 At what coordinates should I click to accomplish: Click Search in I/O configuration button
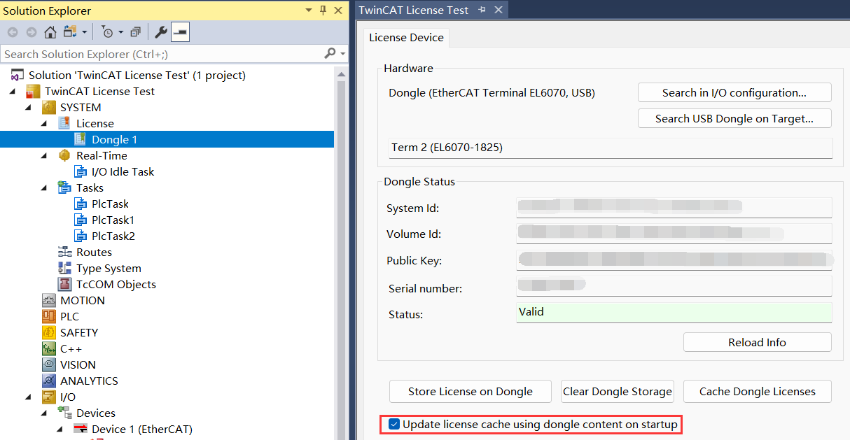click(x=734, y=92)
